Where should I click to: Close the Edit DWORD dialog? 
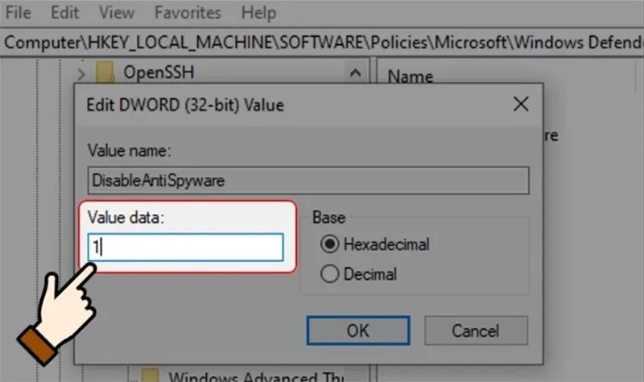[x=521, y=105]
